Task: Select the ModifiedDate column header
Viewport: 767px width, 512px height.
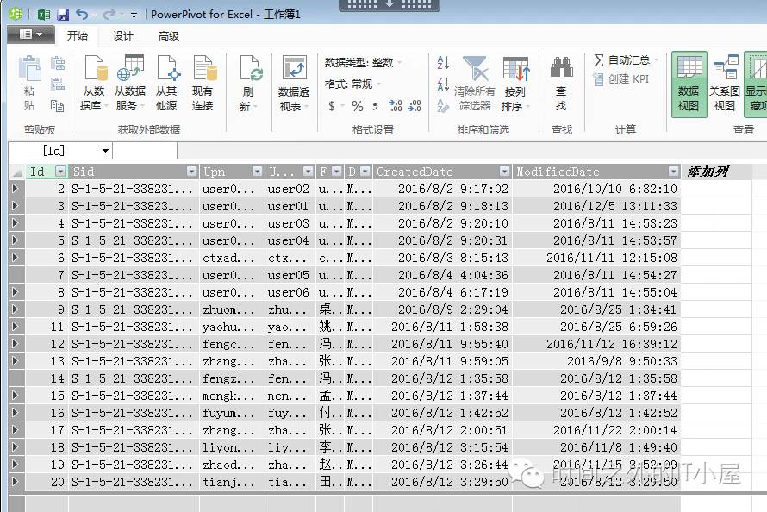Action: tap(596, 172)
